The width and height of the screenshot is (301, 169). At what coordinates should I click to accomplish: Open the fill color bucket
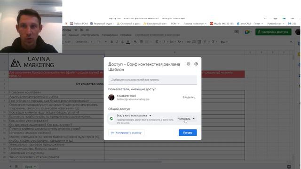point(135,42)
